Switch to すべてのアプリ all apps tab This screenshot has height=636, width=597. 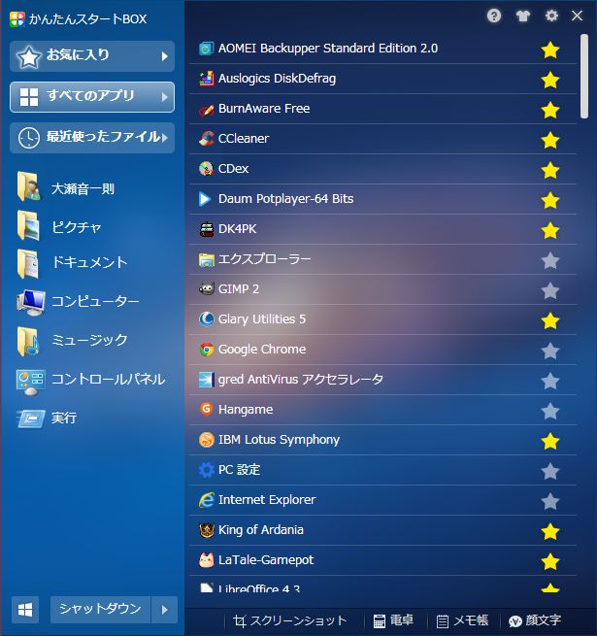pyautogui.click(x=92, y=97)
